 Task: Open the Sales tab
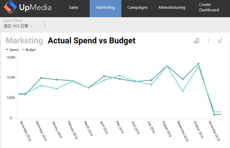click(x=74, y=8)
